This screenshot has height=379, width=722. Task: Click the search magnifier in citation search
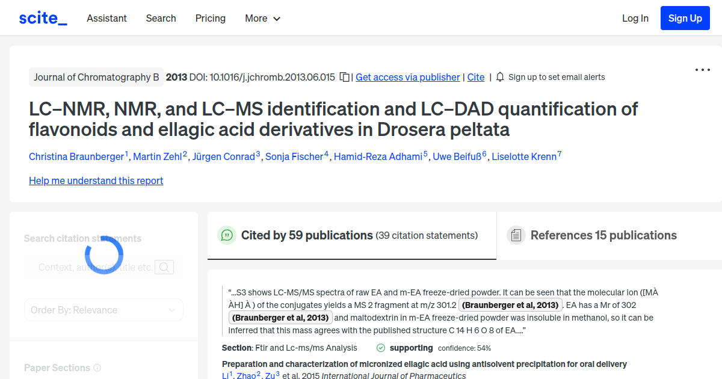[x=164, y=267]
